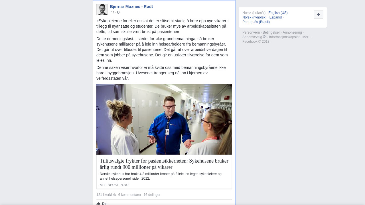Open the Betingelser footer link

[x=271, y=32]
